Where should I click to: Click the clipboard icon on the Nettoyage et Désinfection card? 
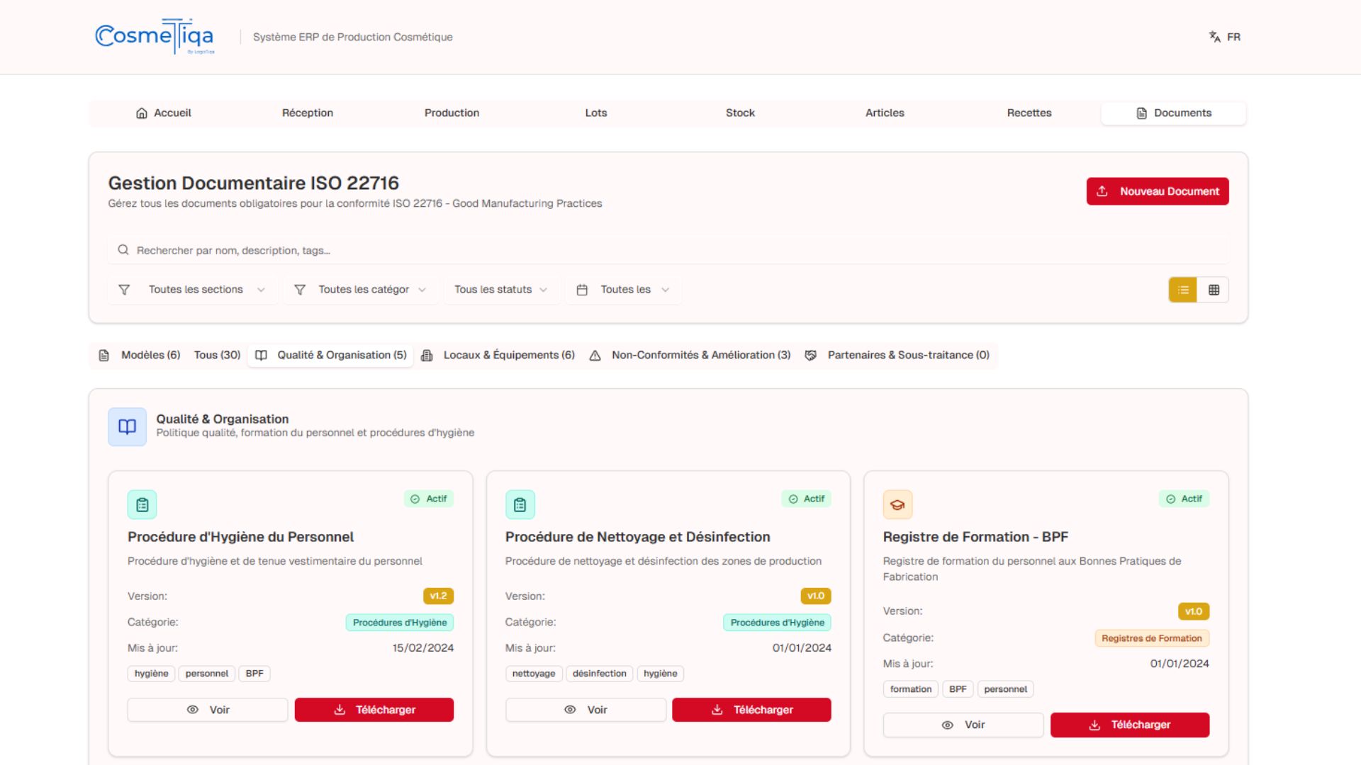pos(520,505)
